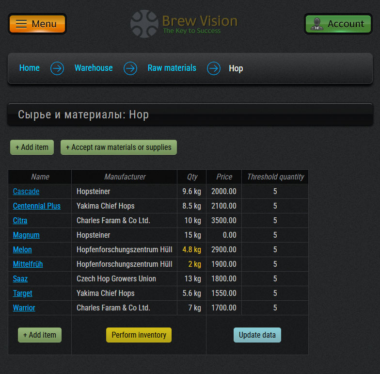The height and width of the screenshot is (374, 380).
Task: Click the arrow icon after Home breadcrumb
Action: click(57, 68)
